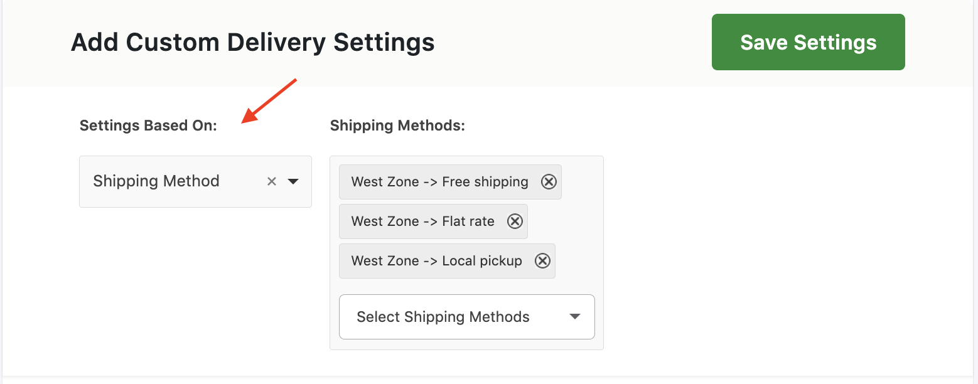Viewport: 978px width, 384px height.
Task: Click empty space right of Flat rate chip
Action: [x=565, y=221]
